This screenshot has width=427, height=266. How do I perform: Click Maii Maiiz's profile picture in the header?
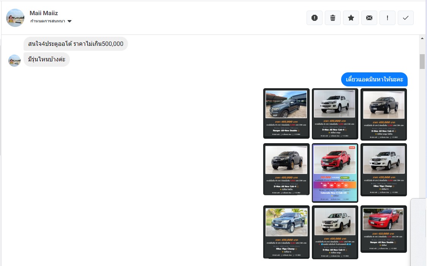(x=15, y=18)
